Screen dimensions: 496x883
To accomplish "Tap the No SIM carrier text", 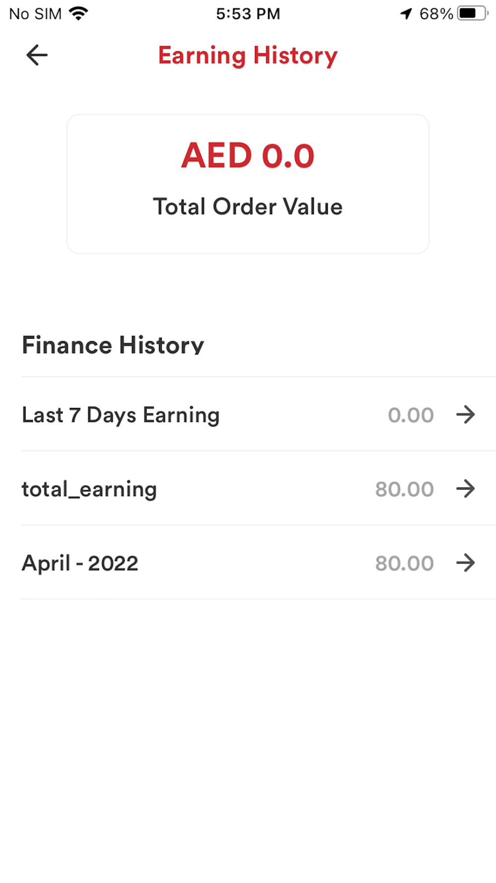I will (x=35, y=13).
